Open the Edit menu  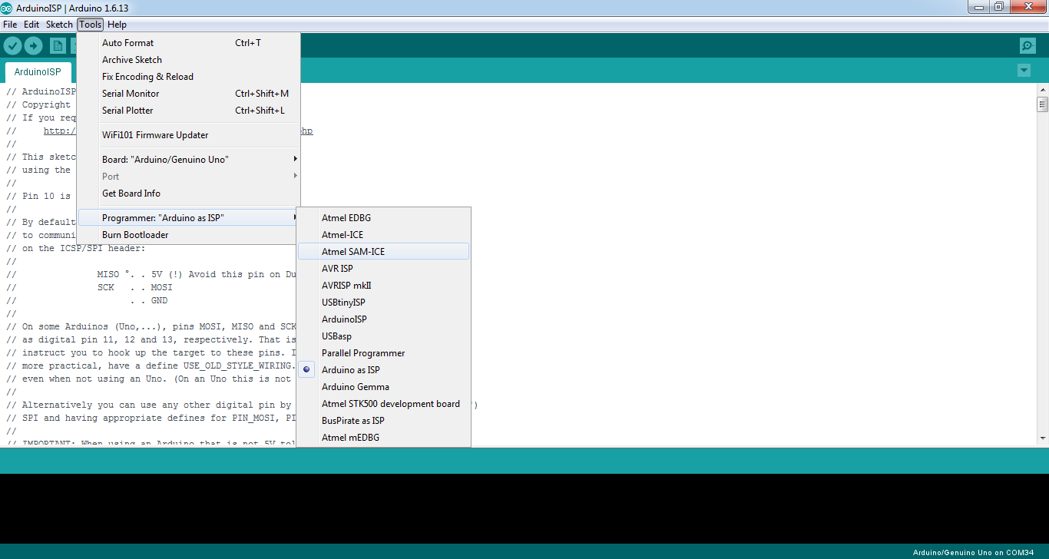pyautogui.click(x=31, y=25)
